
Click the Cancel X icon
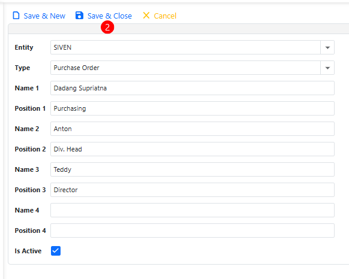(146, 16)
